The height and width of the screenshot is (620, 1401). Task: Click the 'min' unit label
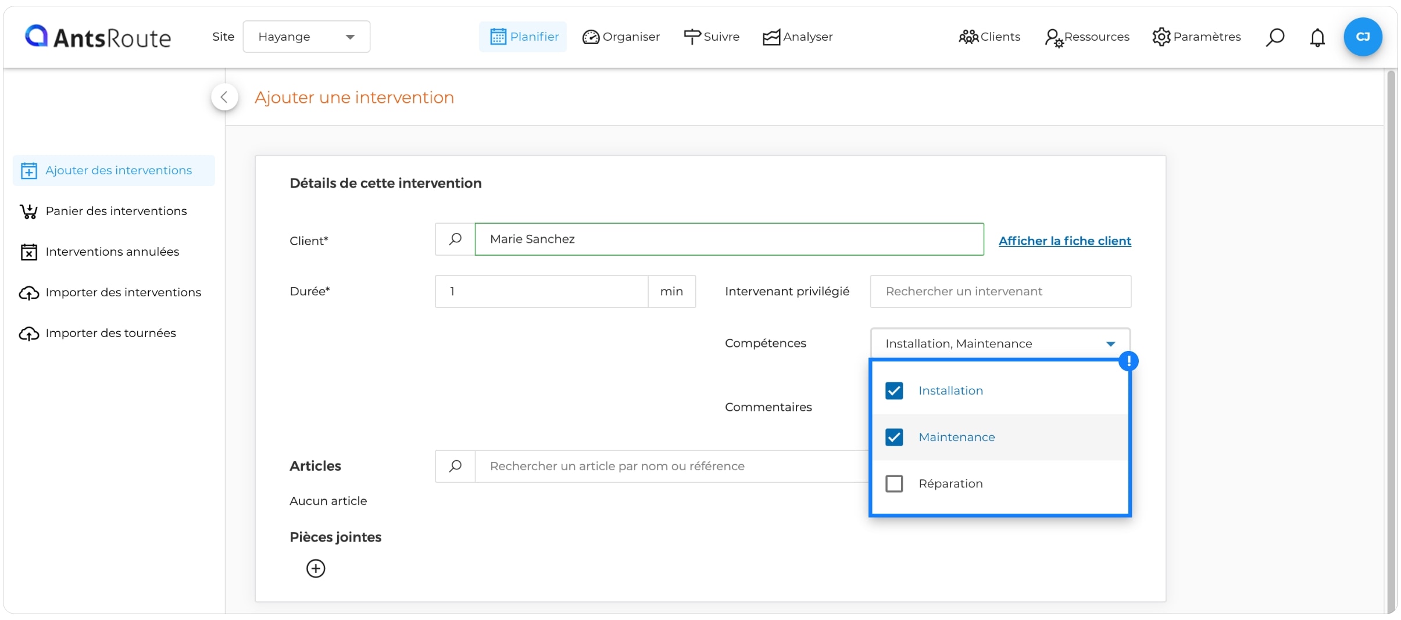coord(671,291)
